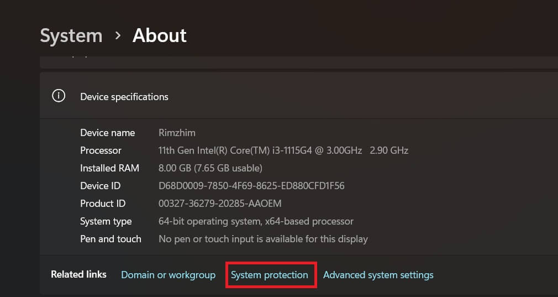The width and height of the screenshot is (558, 297).
Task: Open Advanced system settings link
Action: point(378,275)
